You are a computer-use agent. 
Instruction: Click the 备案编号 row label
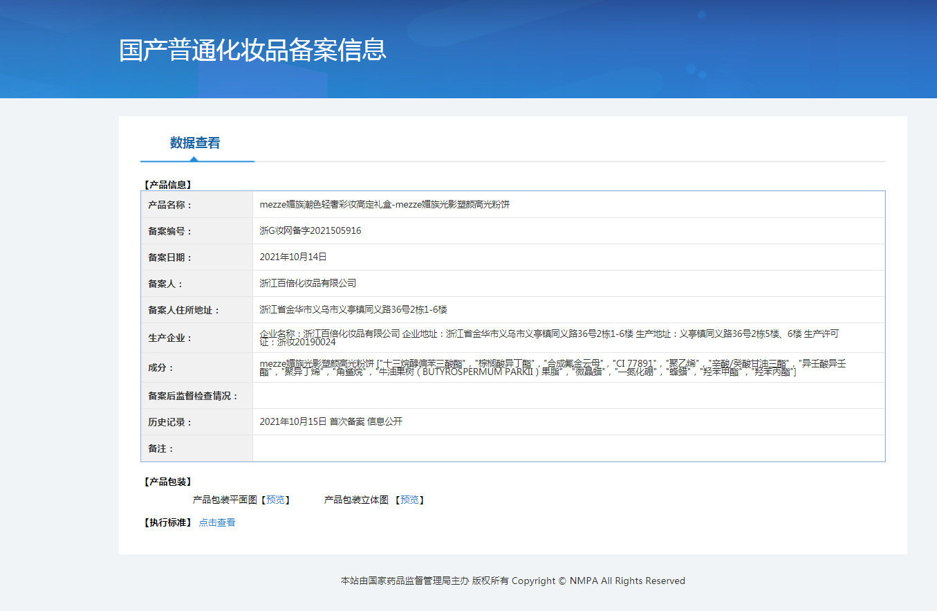170,231
